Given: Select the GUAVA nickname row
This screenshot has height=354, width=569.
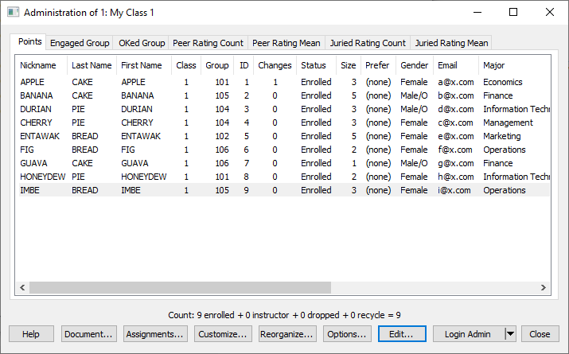Looking at the screenshot, I should (x=33, y=163).
